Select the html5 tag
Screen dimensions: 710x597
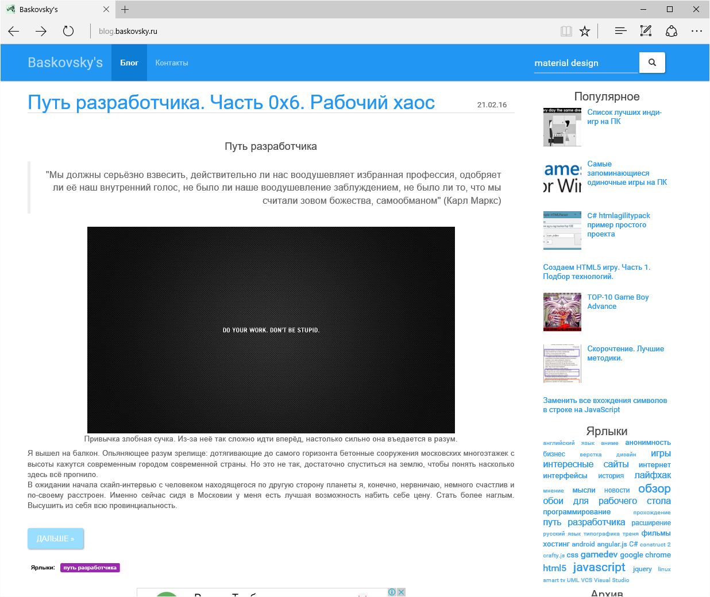554,568
